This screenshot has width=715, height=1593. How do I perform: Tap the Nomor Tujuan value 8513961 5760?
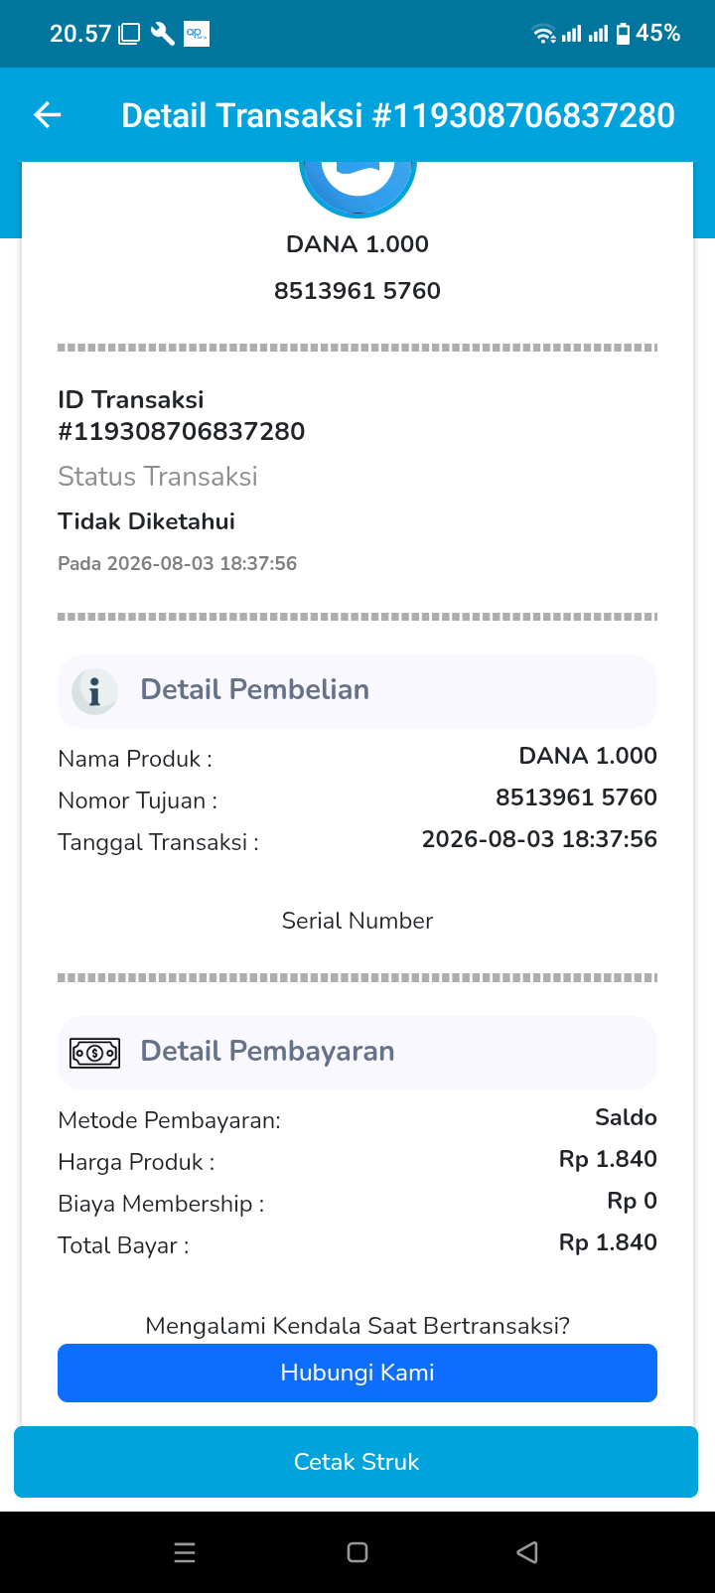[x=576, y=797]
